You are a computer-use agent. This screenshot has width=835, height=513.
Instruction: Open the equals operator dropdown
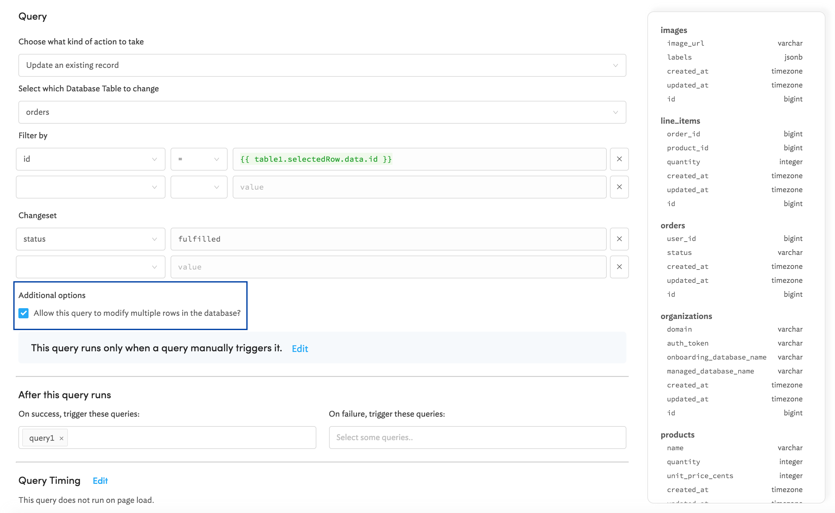tap(199, 159)
